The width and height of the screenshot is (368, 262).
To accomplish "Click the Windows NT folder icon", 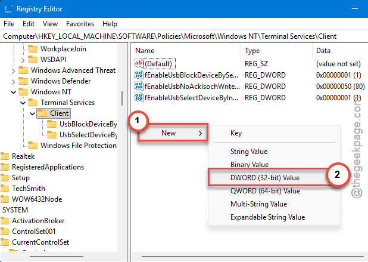I will tap(23, 92).
